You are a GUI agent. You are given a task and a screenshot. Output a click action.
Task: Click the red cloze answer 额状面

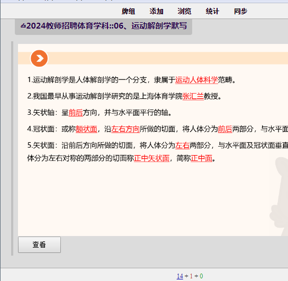click(86, 129)
